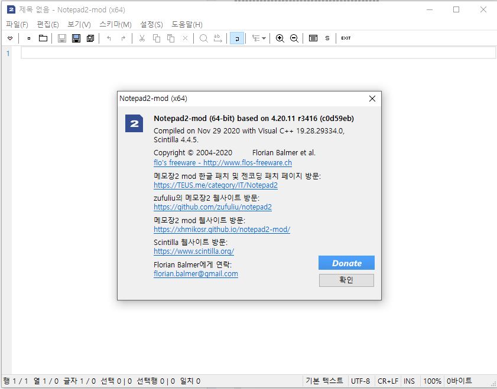This screenshot has width=497, height=389.
Task: Redo with the toolbar arrow icon
Action: pyautogui.click(x=124, y=38)
